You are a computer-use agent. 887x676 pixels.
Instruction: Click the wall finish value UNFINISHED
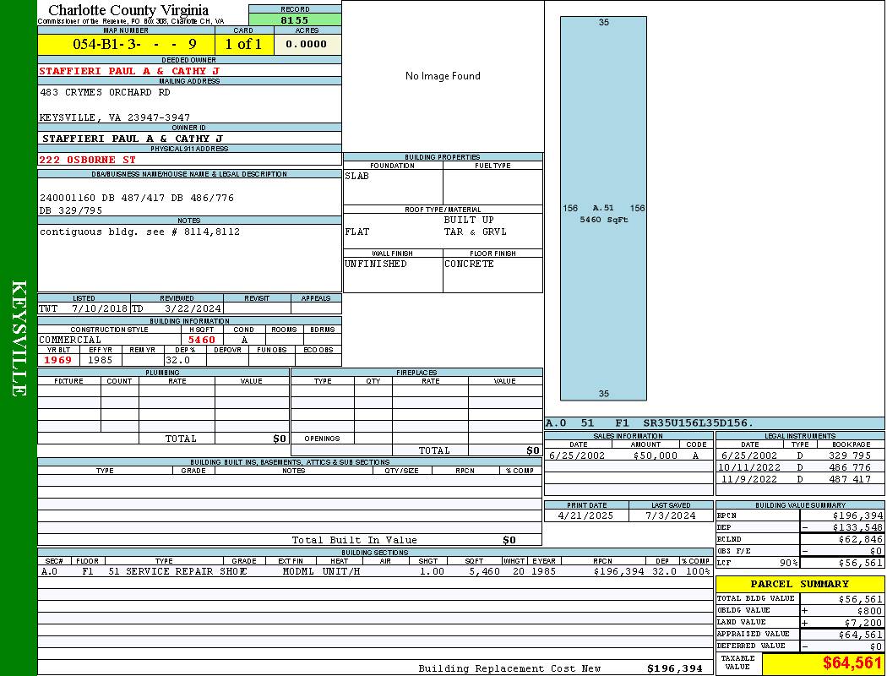coord(376,264)
